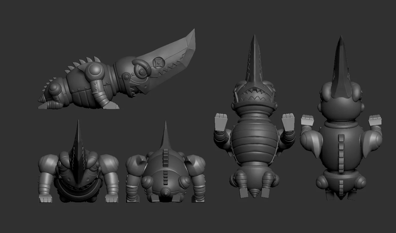Select the ribbed-belly underside view of the model
The height and width of the screenshot is (233, 396).
point(254,117)
